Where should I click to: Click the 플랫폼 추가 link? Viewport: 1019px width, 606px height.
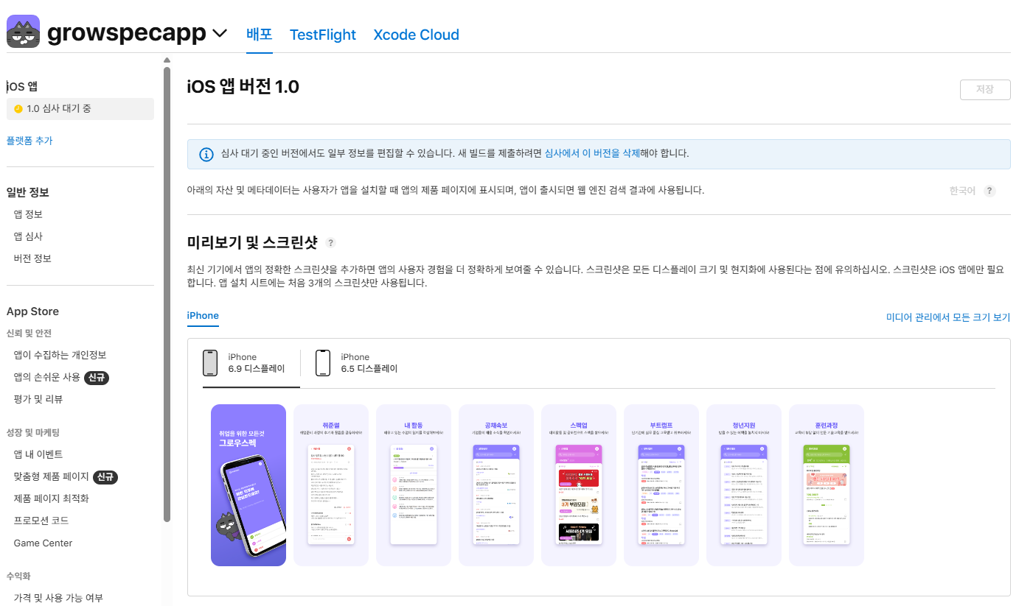29,141
